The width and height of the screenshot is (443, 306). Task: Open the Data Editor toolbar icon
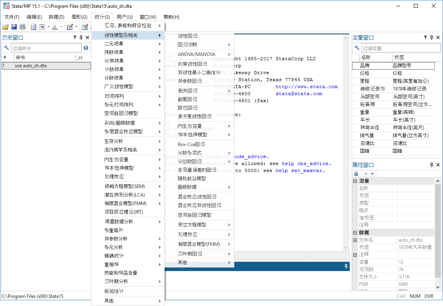[85, 27]
